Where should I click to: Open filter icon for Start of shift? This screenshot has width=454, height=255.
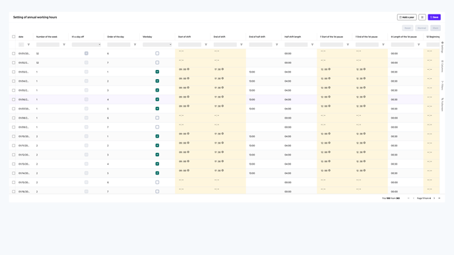206,45
